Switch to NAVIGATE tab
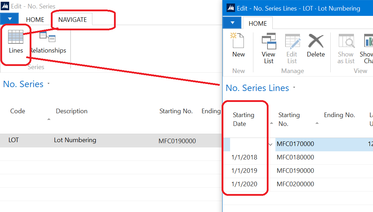 coord(73,19)
